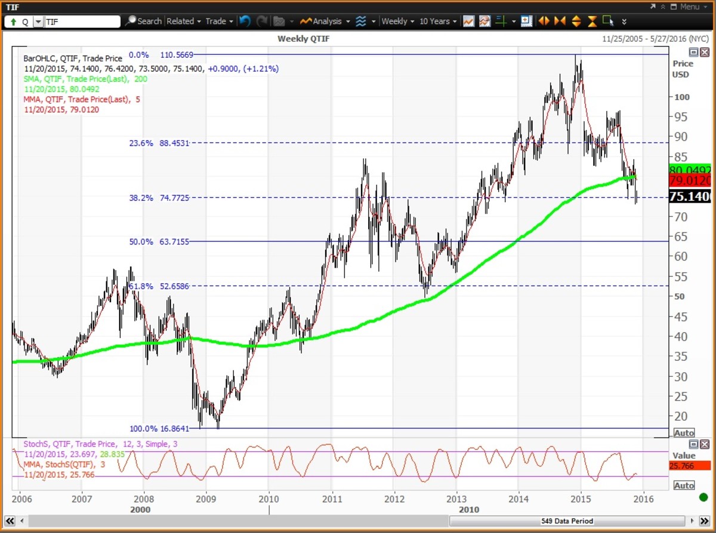Click the 549 Data Period scrollbar handle
Viewport: 716px width, 533px height.
[x=567, y=520]
